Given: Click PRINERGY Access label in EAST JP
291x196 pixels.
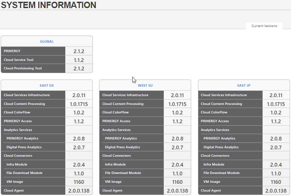Looking at the screenshot, I should (215, 121).
